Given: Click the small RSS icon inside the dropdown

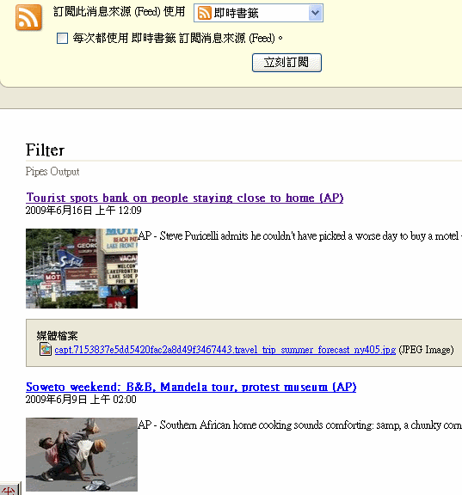Looking at the screenshot, I should coord(204,13).
